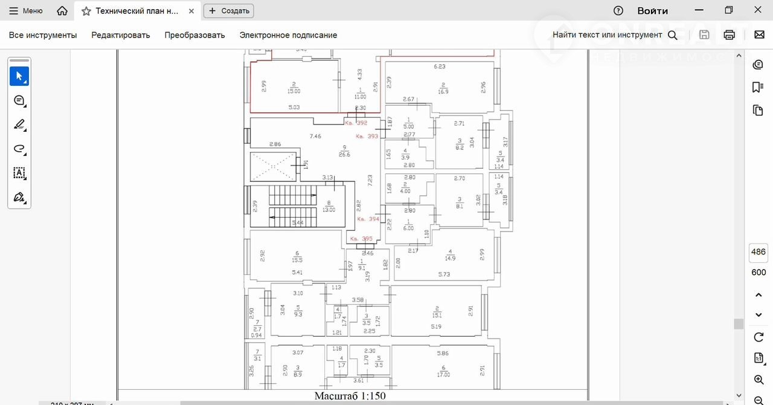Screen dimensions: 773x405
Task: Open the bookmarks panel on right sidebar
Action: [758, 87]
